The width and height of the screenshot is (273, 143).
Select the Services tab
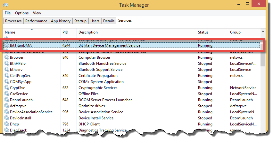125,20
